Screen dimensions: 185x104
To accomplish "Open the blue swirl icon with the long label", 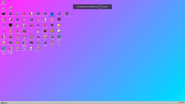I will point(3,48).
